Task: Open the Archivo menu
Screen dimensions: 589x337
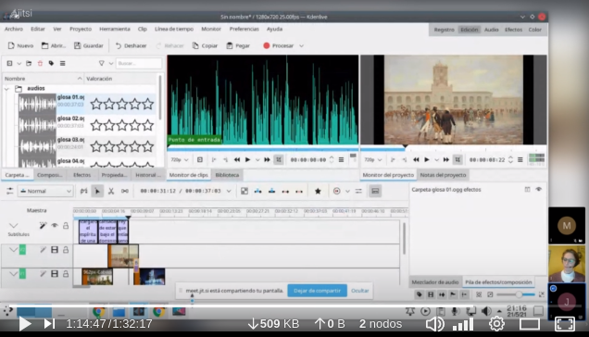Action: pos(14,29)
